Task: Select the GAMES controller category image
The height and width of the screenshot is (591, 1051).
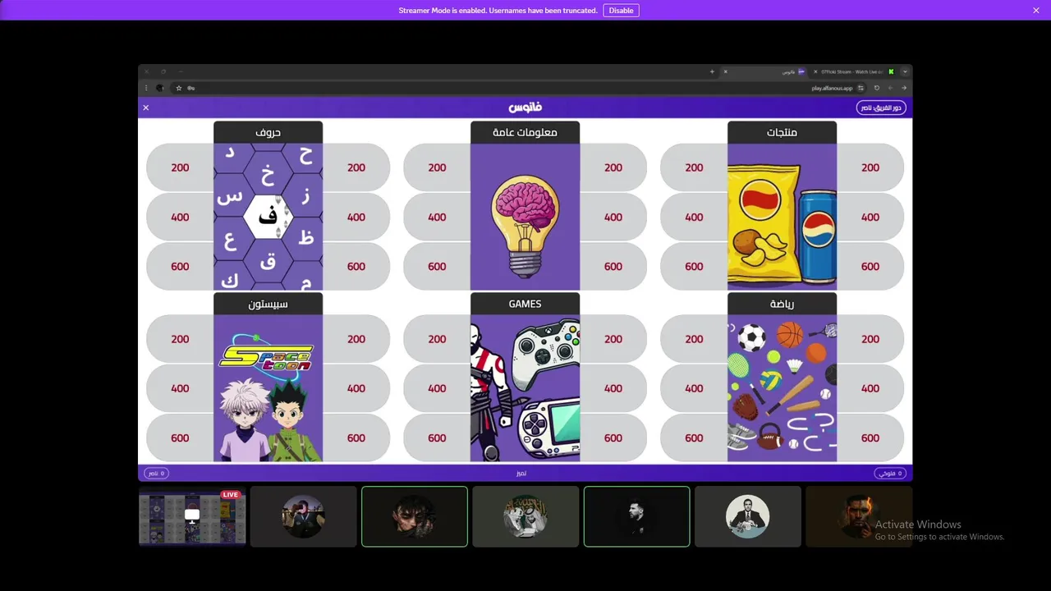Action: pos(525,388)
